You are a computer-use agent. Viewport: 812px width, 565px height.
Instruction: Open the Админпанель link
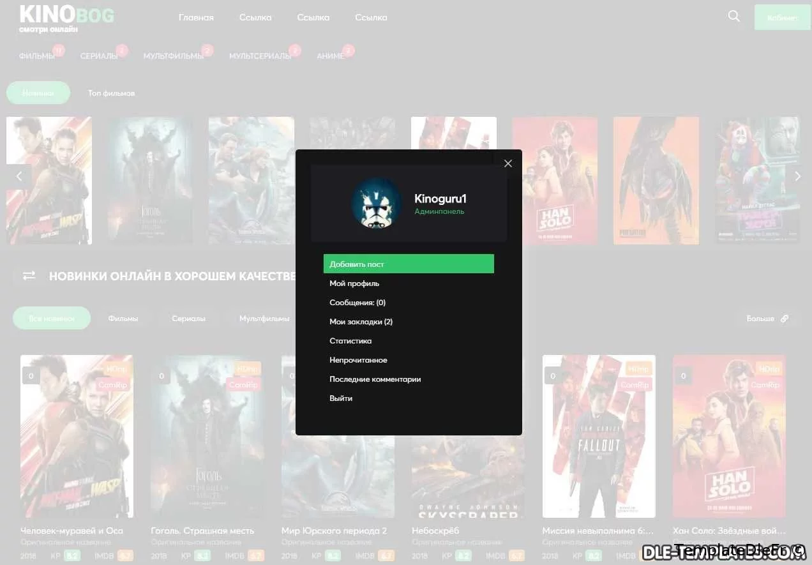click(x=439, y=211)
